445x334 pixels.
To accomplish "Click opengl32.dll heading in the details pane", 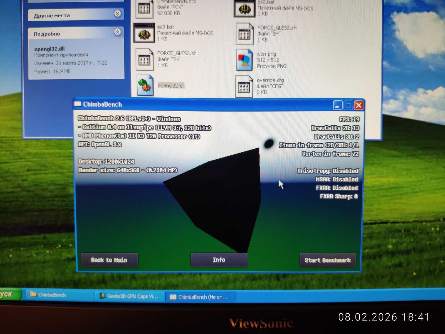I will [x=50, y=49].
